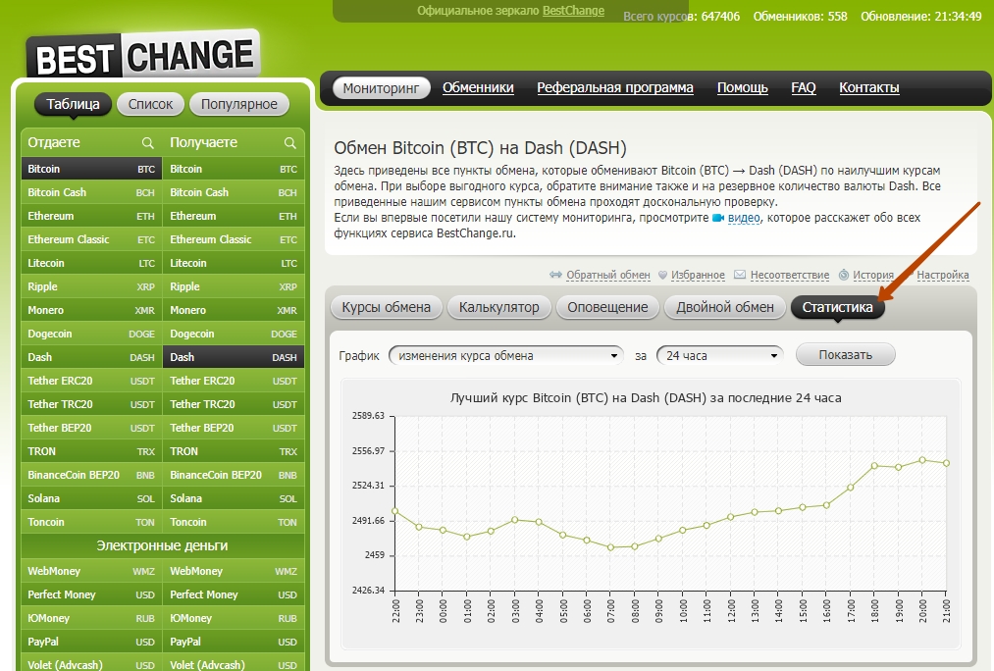994x671 pixels.
Task: Click the Обратный обмен link
Action: click(x=608, y=275)
